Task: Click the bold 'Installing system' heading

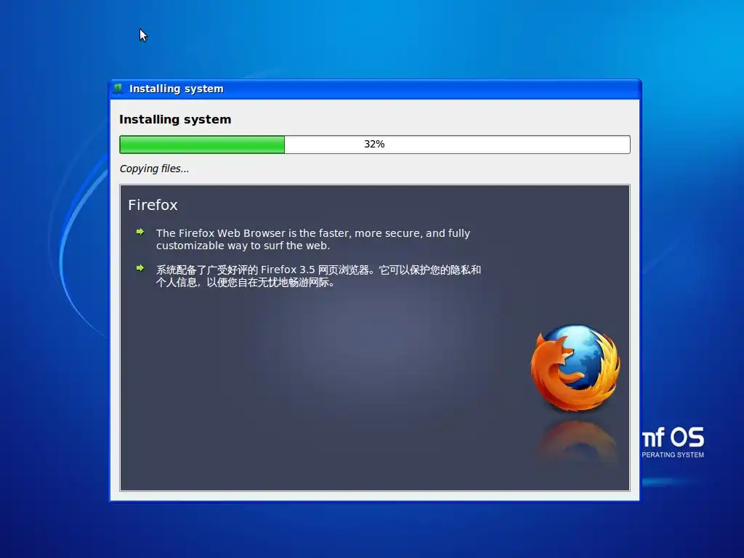Action: tap(175, 120)
